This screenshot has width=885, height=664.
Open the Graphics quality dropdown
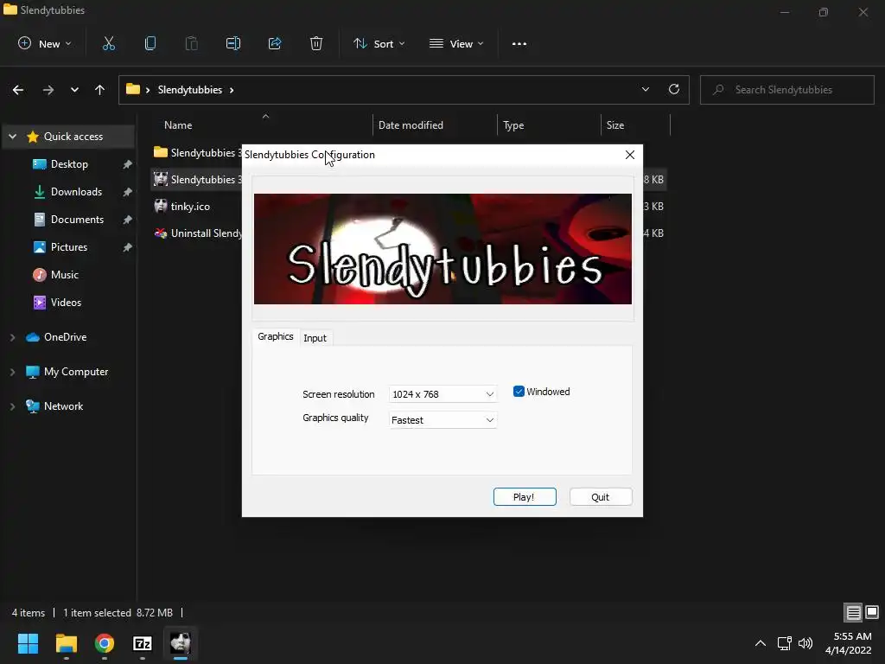[443, 420]
